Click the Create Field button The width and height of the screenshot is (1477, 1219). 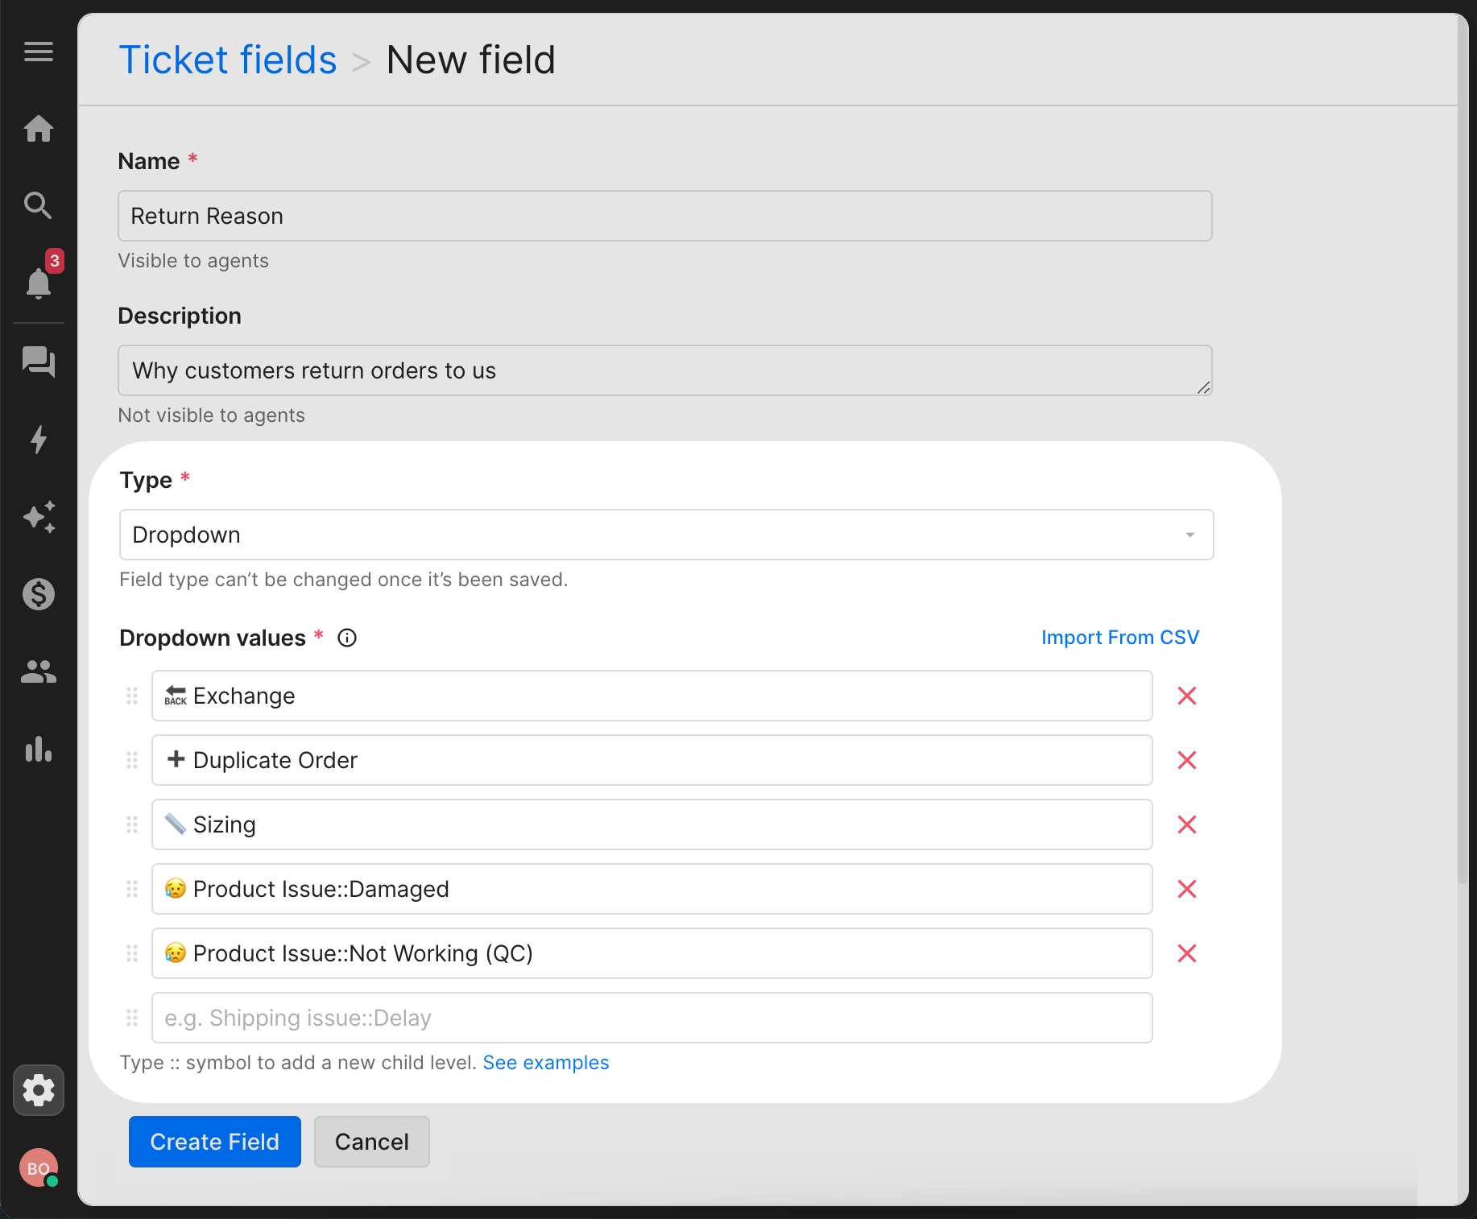coord(214,1142)
